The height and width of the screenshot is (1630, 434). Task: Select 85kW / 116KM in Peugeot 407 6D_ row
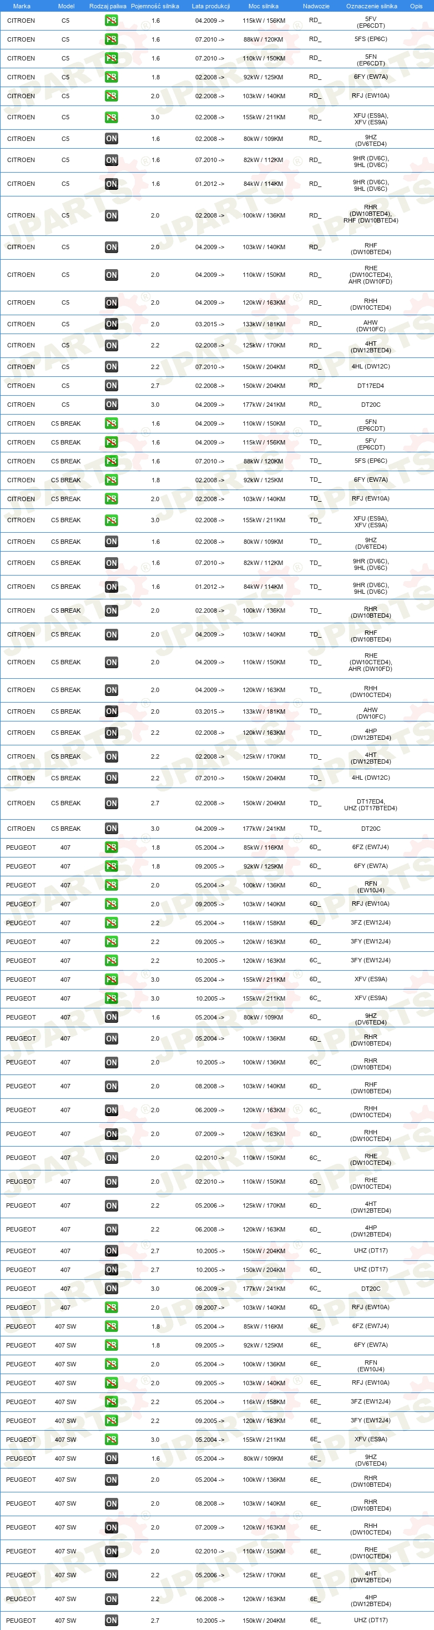264,847
